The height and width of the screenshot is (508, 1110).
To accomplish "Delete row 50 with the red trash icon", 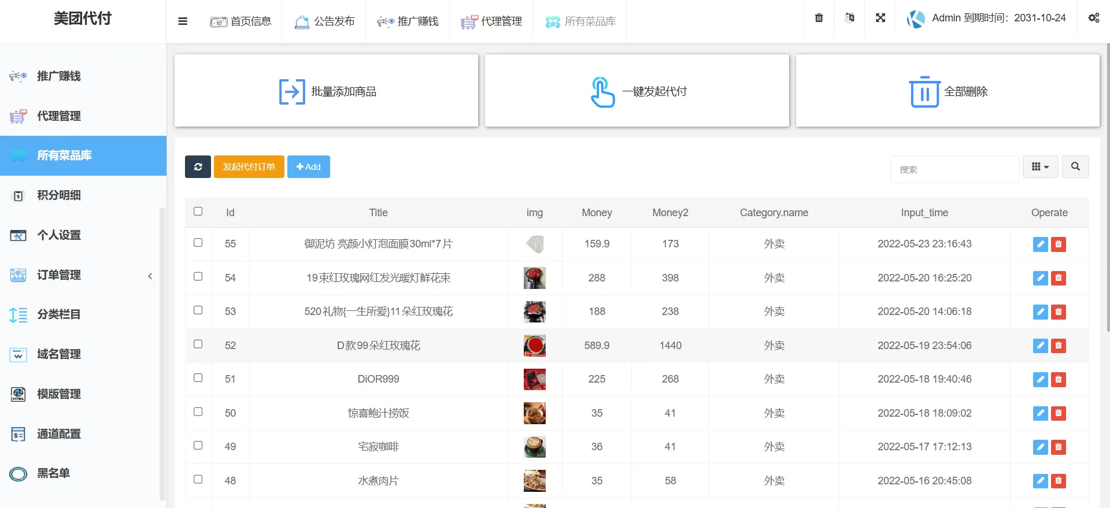I will [x=1059, y=413].
